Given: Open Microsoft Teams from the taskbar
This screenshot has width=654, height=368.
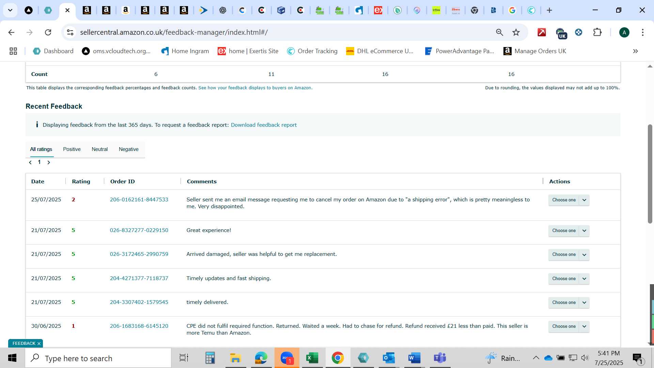Looking at the screenshot, I should [x=440, y=358].
